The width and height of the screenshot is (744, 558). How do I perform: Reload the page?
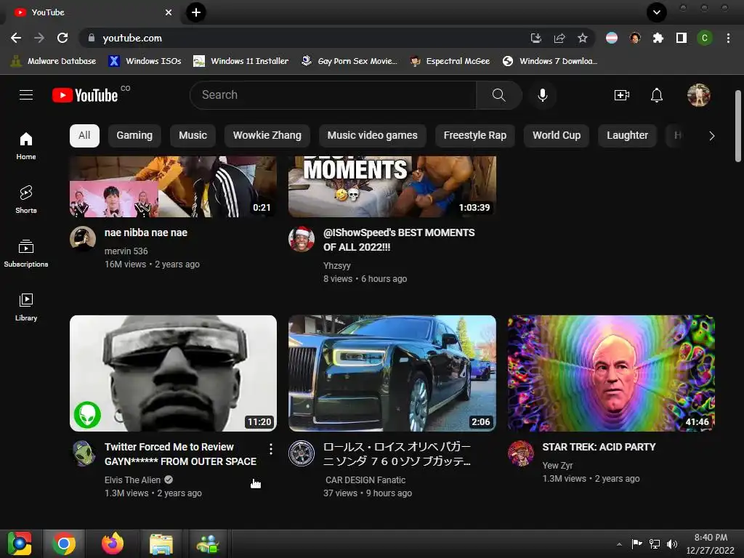coord(62,38)
